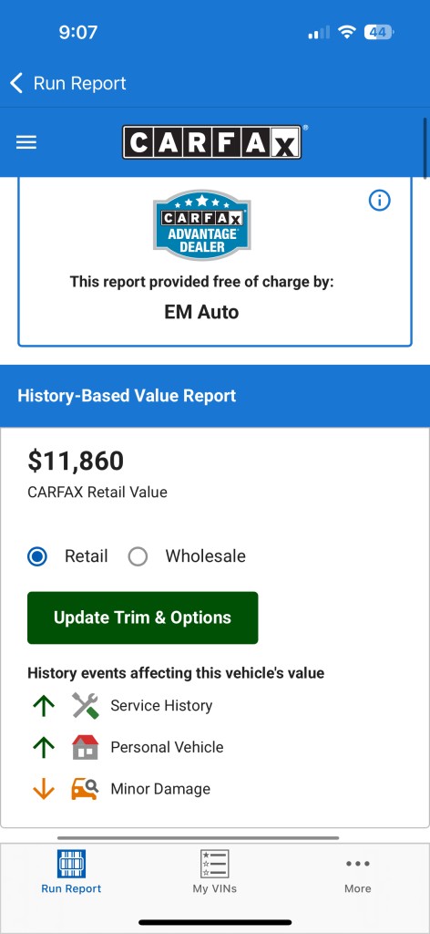The height and width of the screenshot is (934, 430).
Task: Tap the CARFAX logo in header
Action: (211, 141)
